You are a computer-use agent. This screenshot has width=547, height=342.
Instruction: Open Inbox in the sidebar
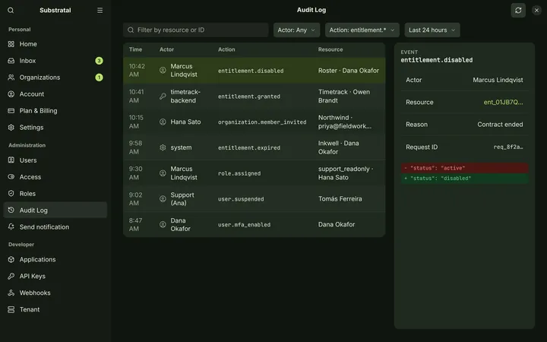click(55, 61)
